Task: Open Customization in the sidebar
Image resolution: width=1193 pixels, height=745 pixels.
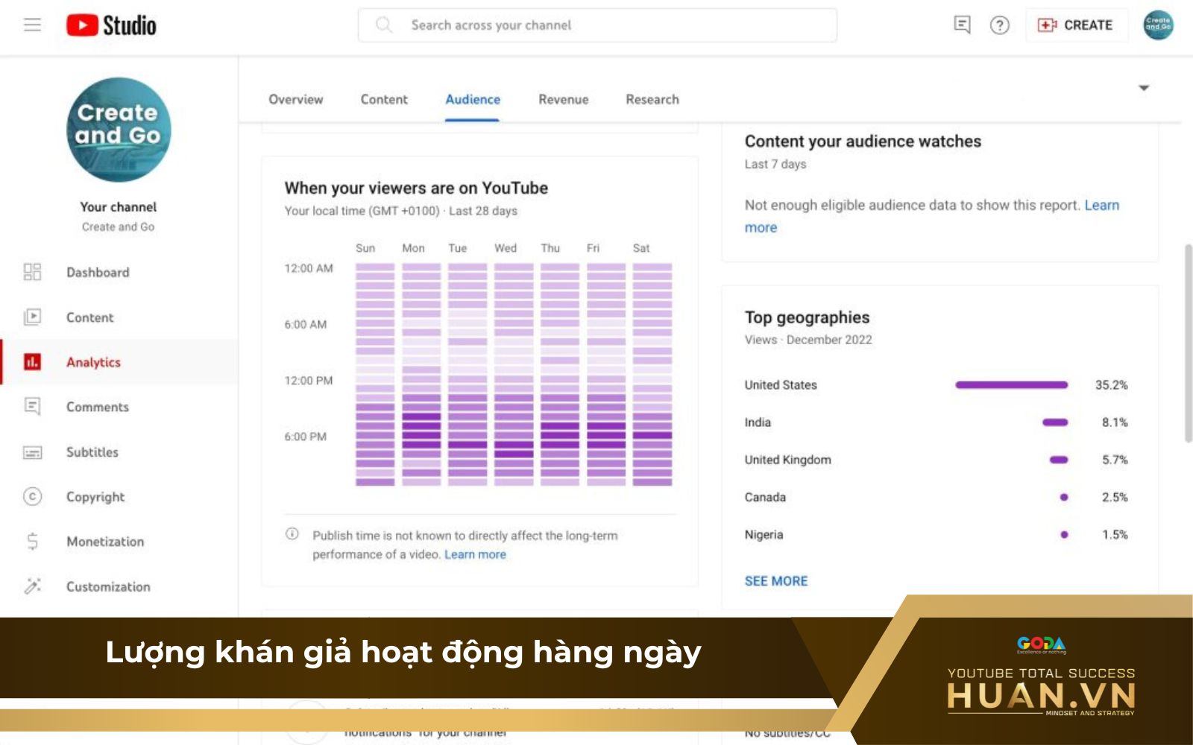Action: click(108, 586)
